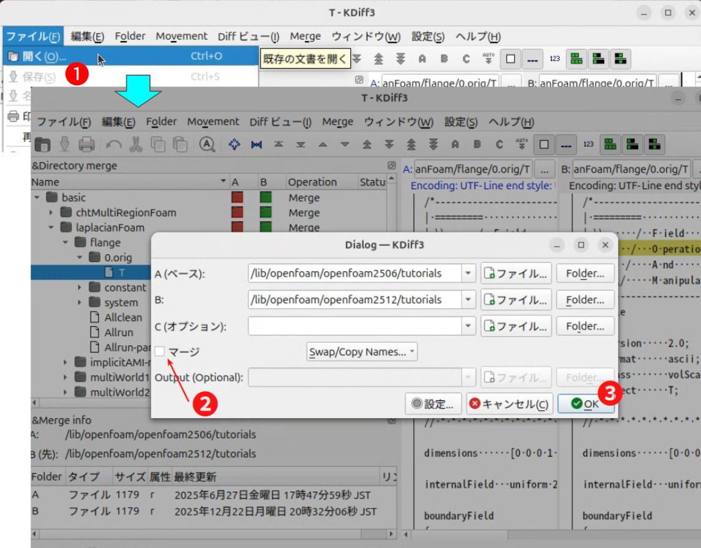Click the single down-arrow next delta icon
The image size is (701, 548).
click(x=345, y=145)
